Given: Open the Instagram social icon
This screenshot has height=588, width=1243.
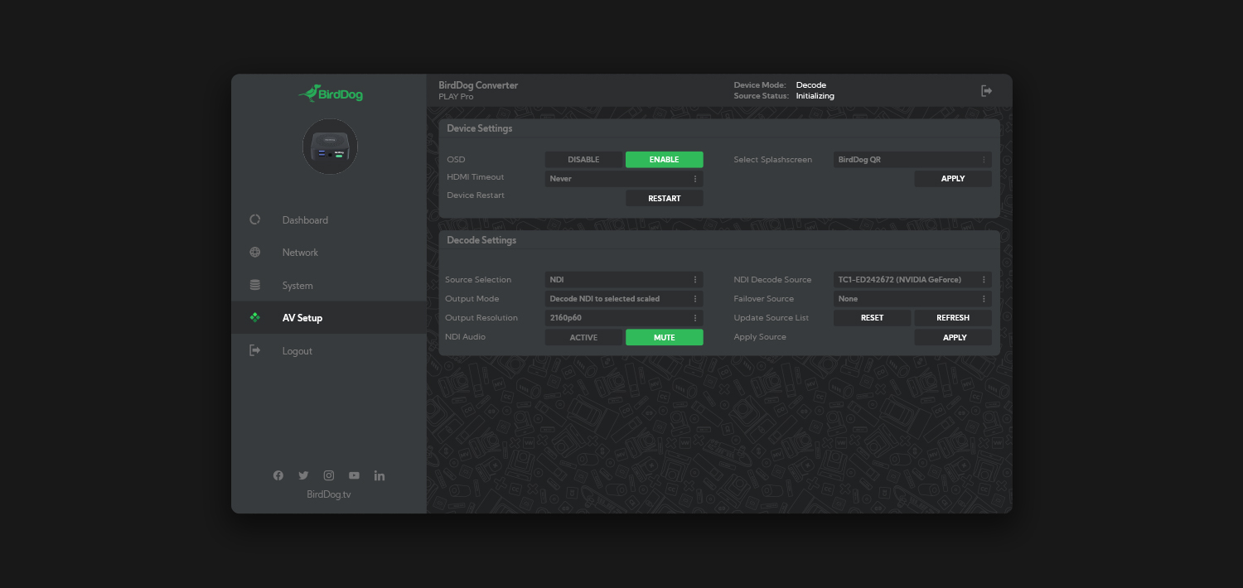Looking at the screenshot, I should pyautogui.click(x=329, y=475).
